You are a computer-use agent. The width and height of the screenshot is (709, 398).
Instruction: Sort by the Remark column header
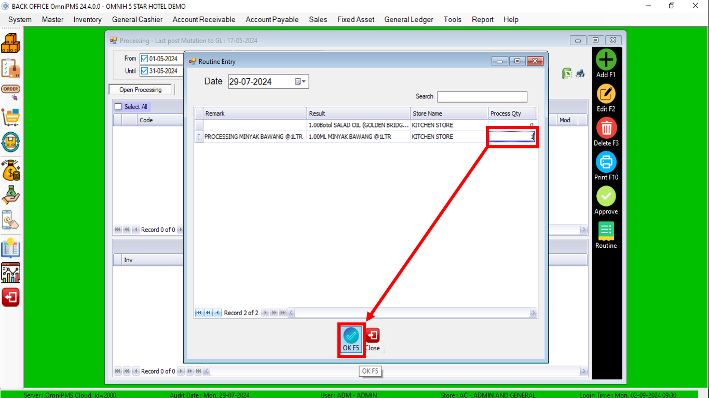pyautogui.click(x=255, y=113)
